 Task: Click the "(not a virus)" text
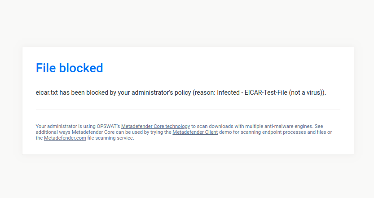tap(308, 92)
